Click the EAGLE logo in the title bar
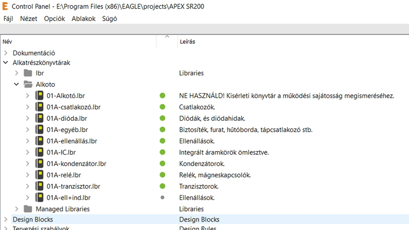The width and height of the screenshot is (409, 230). tap(5, 6)
